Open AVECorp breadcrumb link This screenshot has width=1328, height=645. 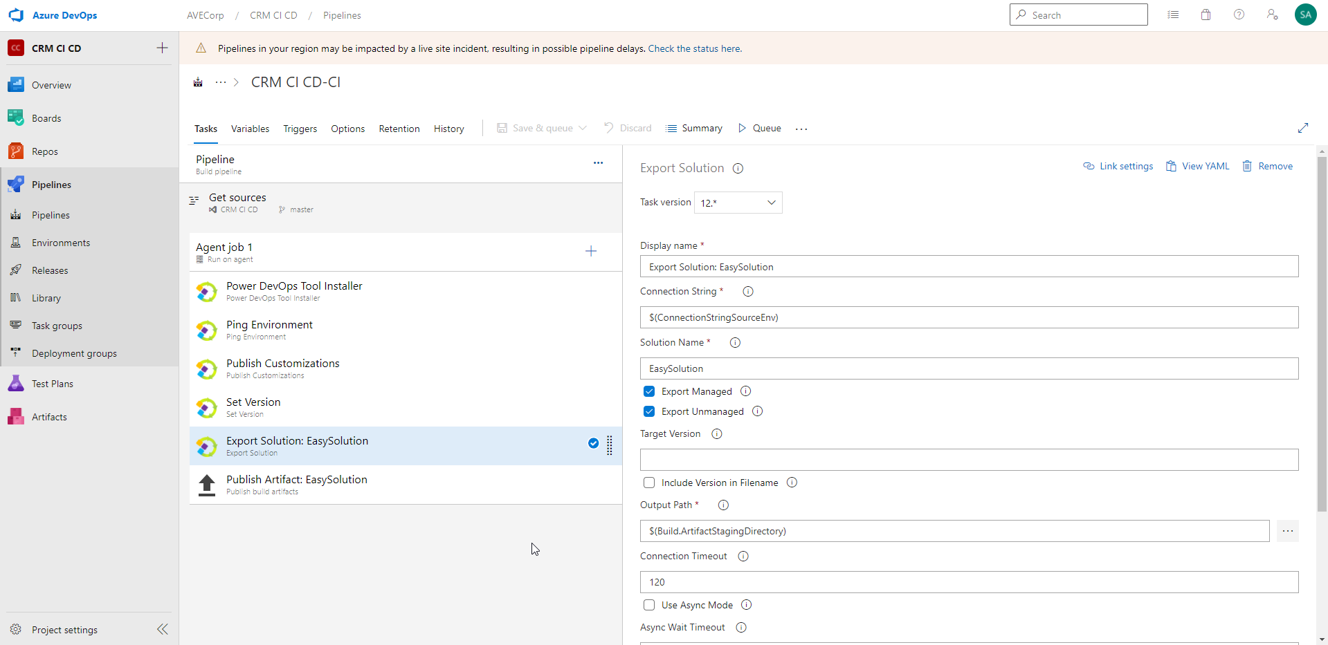pyautogui.click(x=206, y=15)
